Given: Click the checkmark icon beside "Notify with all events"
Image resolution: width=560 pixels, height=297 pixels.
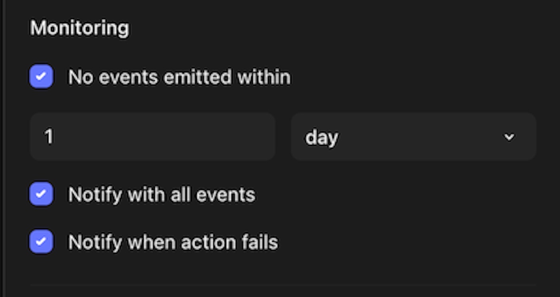Looking at the screenshot, I should point(41,194).
